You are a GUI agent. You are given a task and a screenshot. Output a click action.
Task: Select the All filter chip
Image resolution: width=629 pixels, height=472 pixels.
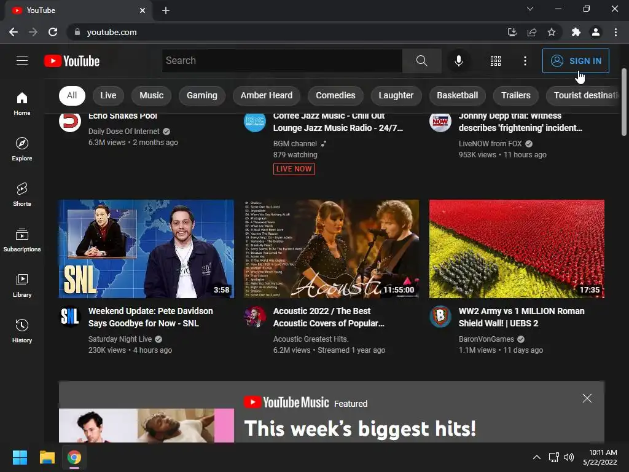[72, 95]
